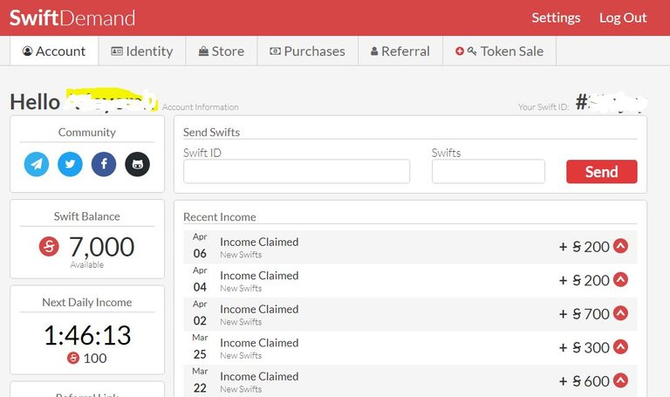Switch to the Account tab
670x397 pixels.
(54, 51)
